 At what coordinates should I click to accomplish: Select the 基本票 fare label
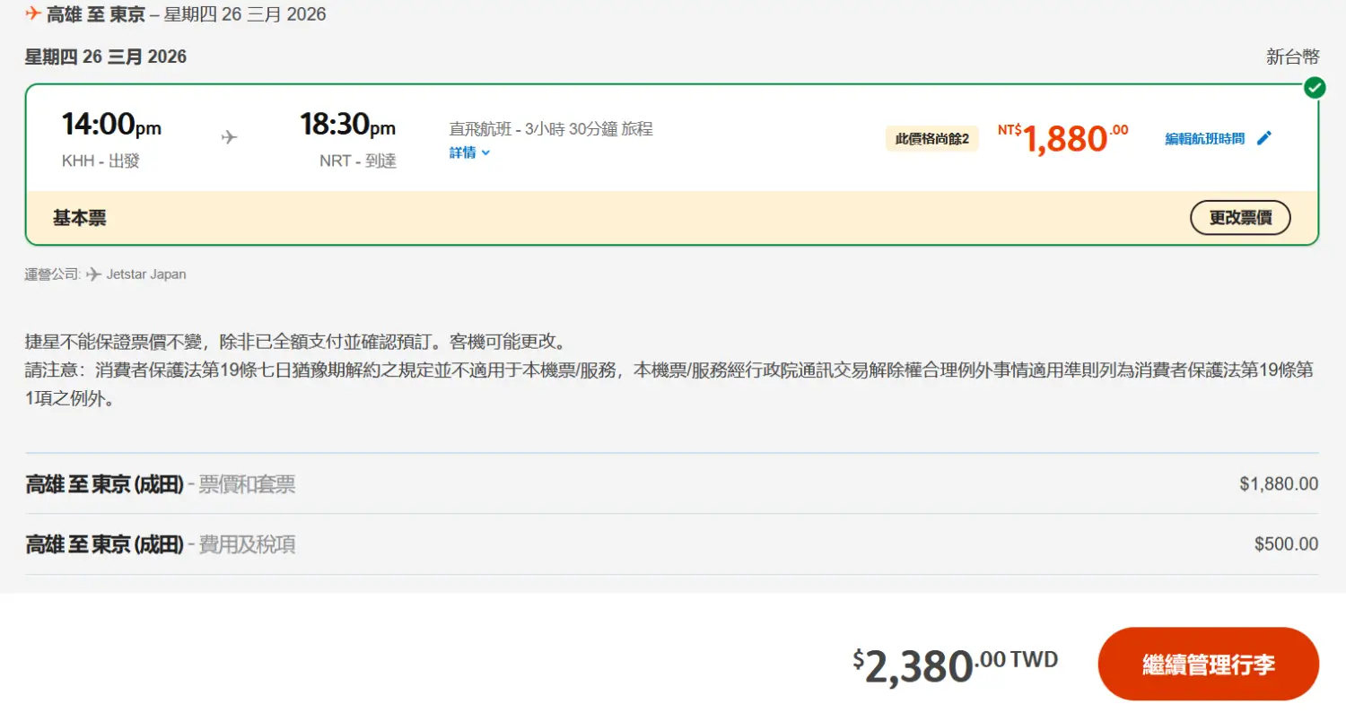pos(80,218)
